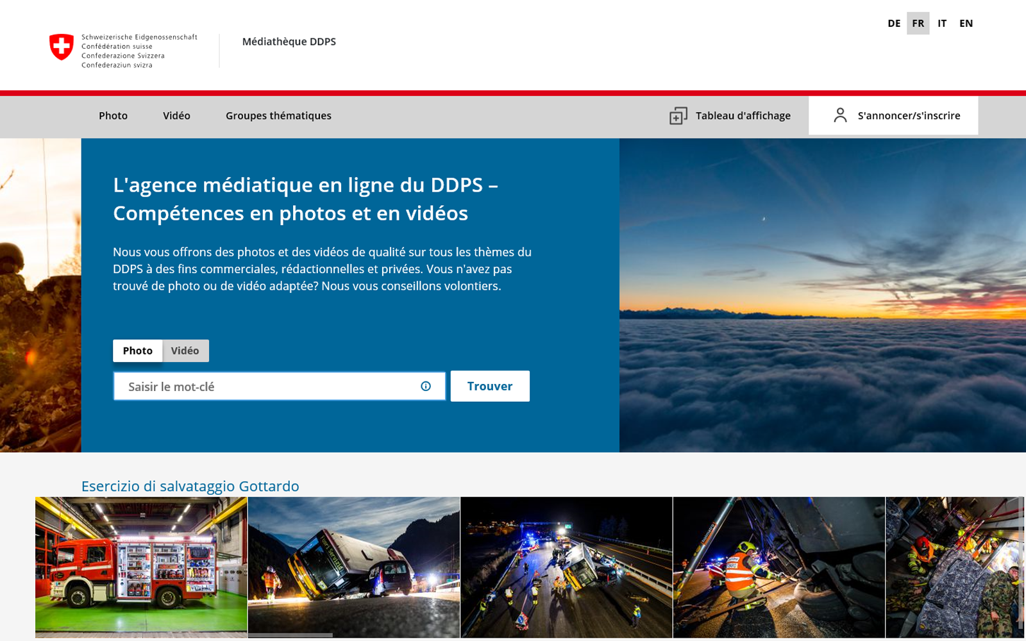Open the Photo menu in navigation
The height and width of the screenshot is (641, 1026).
(x=113, y=116)
